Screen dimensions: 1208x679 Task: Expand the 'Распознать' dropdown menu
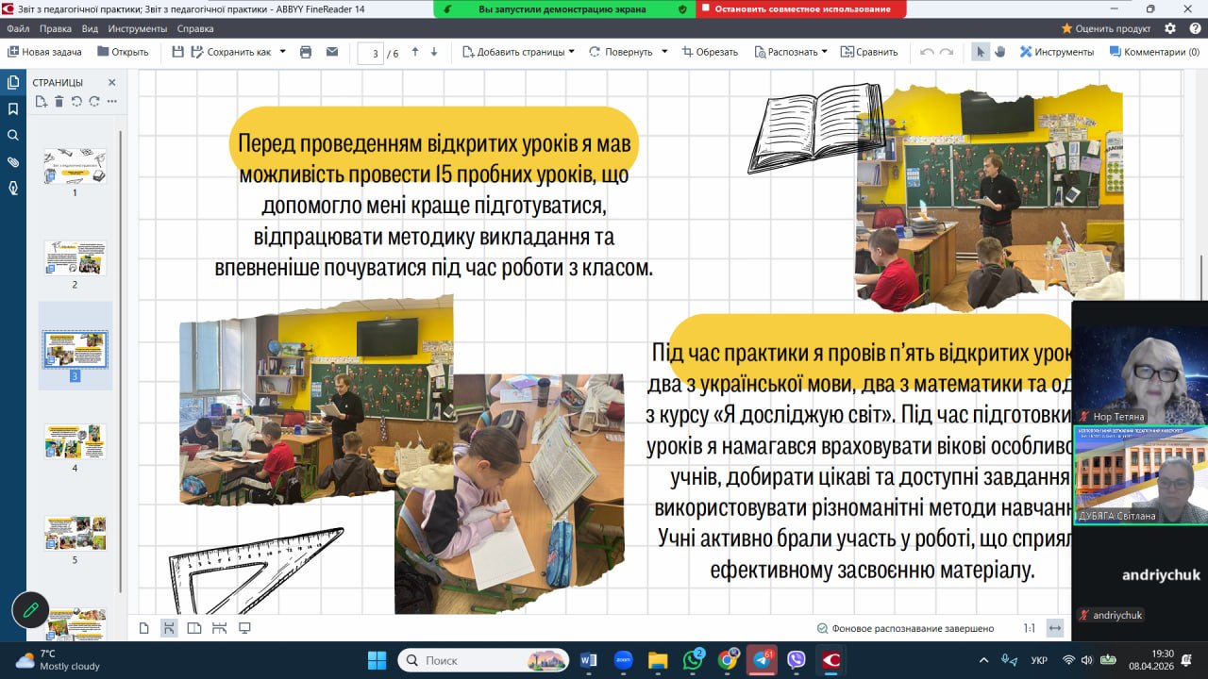(x=824, y=52)
